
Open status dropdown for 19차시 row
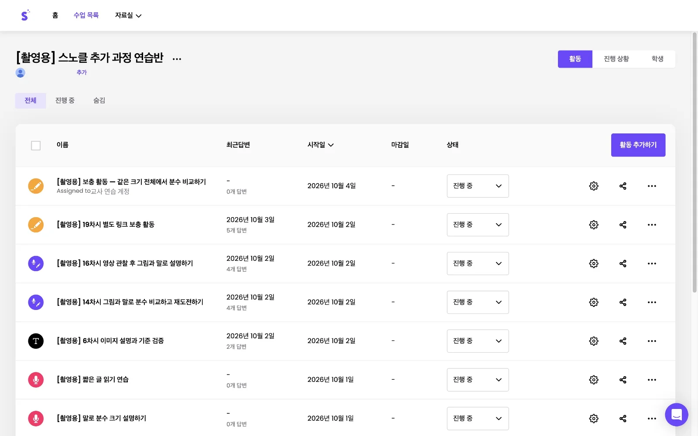point(478,225)
